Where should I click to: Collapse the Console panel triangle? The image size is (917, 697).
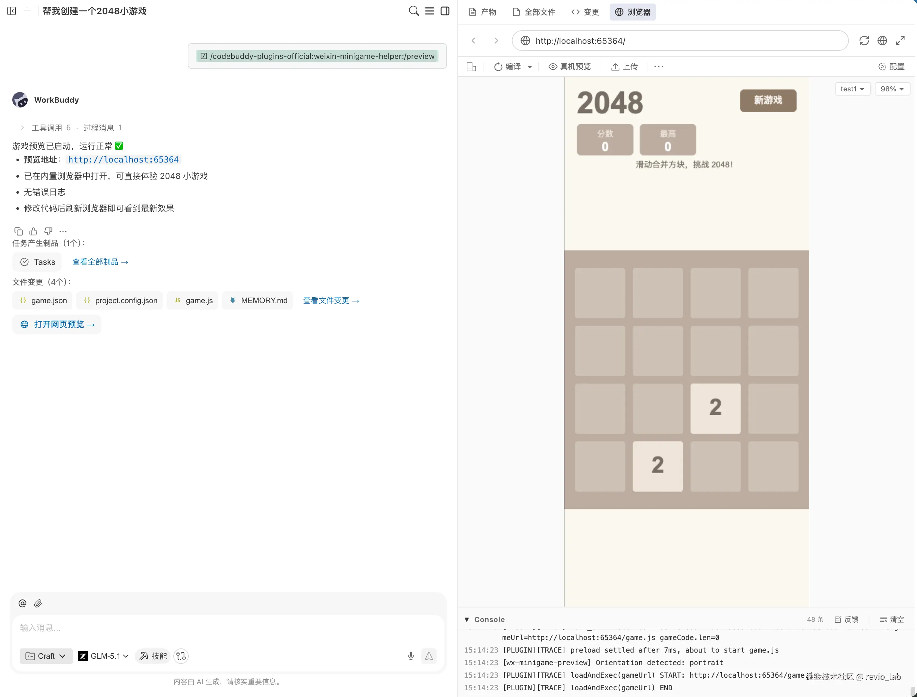point(467,619)
